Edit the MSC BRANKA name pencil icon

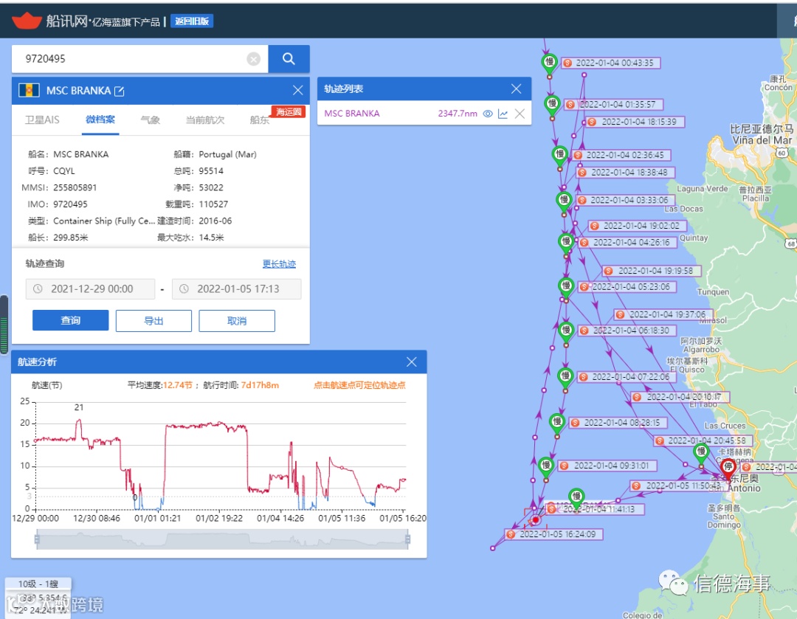pyautogui.click(x=120, y=91)
